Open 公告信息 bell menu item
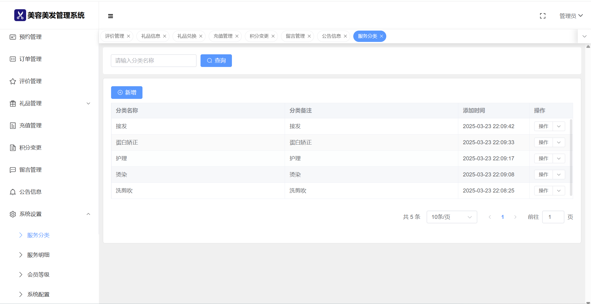The image size is (591, 304). click(30, 192)
